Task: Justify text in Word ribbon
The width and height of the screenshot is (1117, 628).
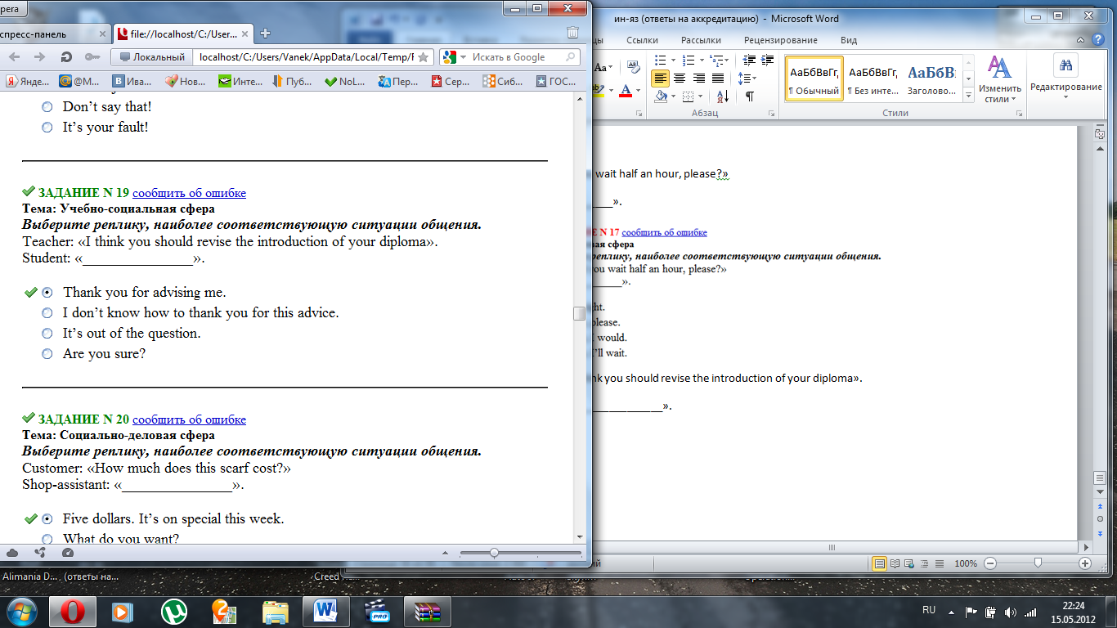Action: pos(717,78)
